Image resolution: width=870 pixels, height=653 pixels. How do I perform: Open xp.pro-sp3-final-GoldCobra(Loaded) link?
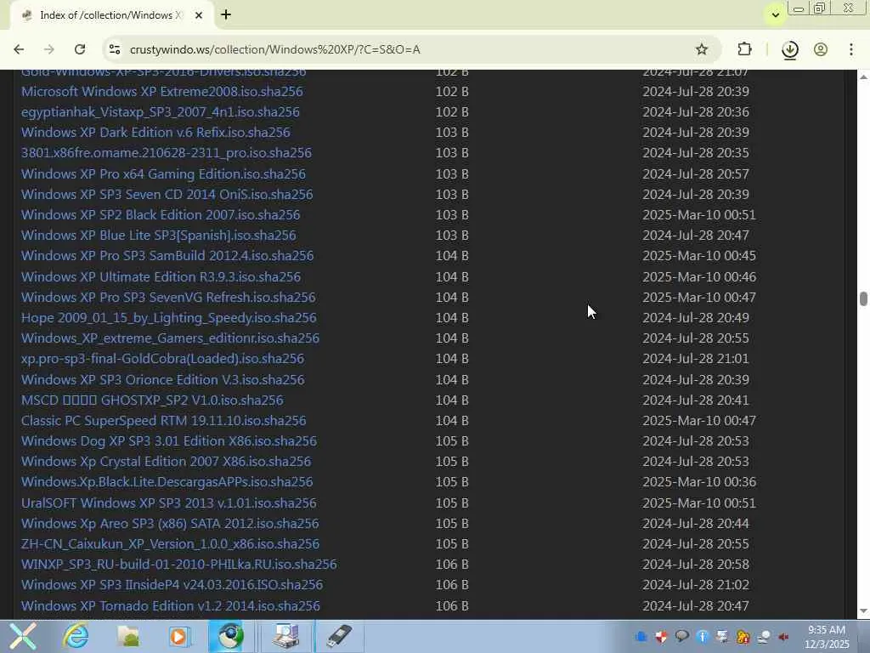(162, 359)
